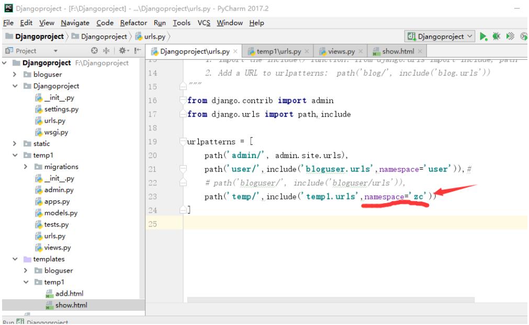Click the editor horizontal scrollbar

331,300
